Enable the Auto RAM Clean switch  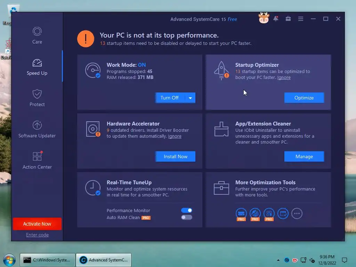click(187, 217)
